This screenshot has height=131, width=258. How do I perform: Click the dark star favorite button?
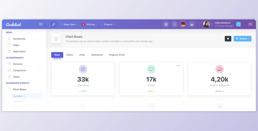coord(228,39)
